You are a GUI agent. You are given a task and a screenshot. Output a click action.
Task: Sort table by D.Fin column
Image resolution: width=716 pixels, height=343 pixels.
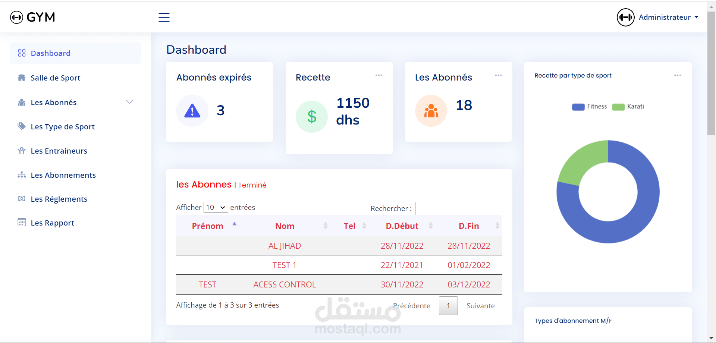pyautogui.click(x=469, y=226)
